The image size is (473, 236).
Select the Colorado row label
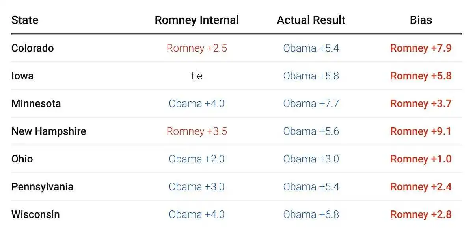point(32,48)
